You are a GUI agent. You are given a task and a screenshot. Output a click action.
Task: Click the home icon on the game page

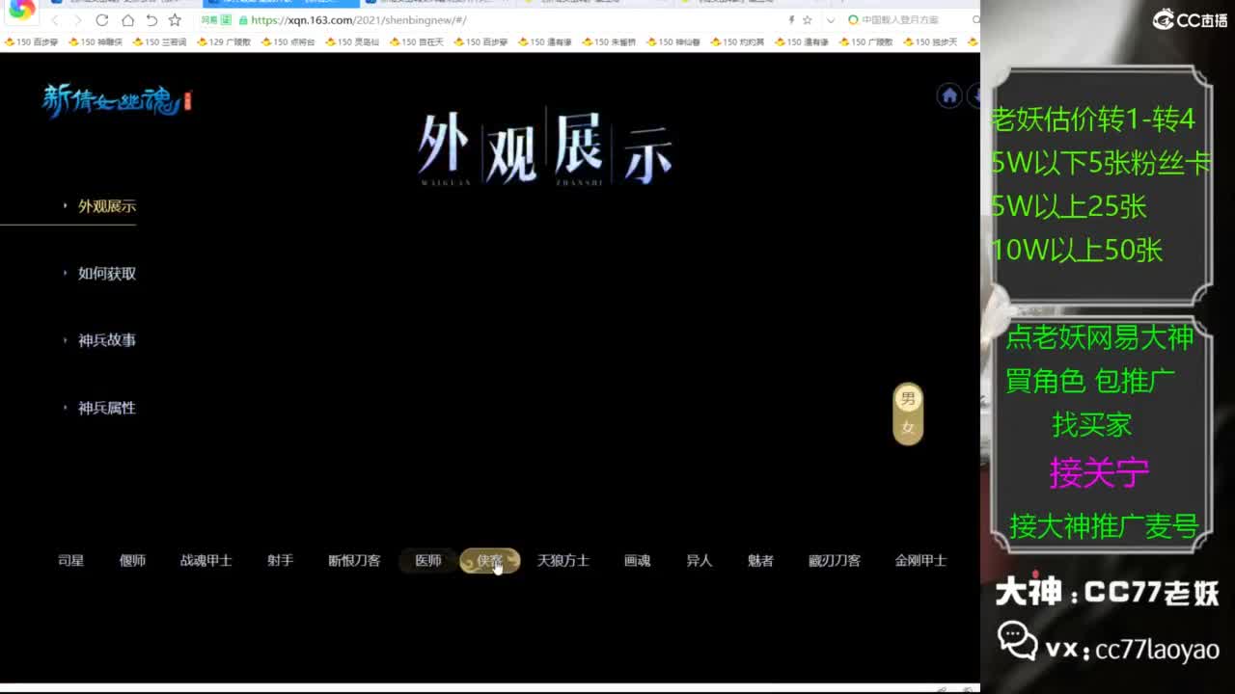click(x=949, y=95)
